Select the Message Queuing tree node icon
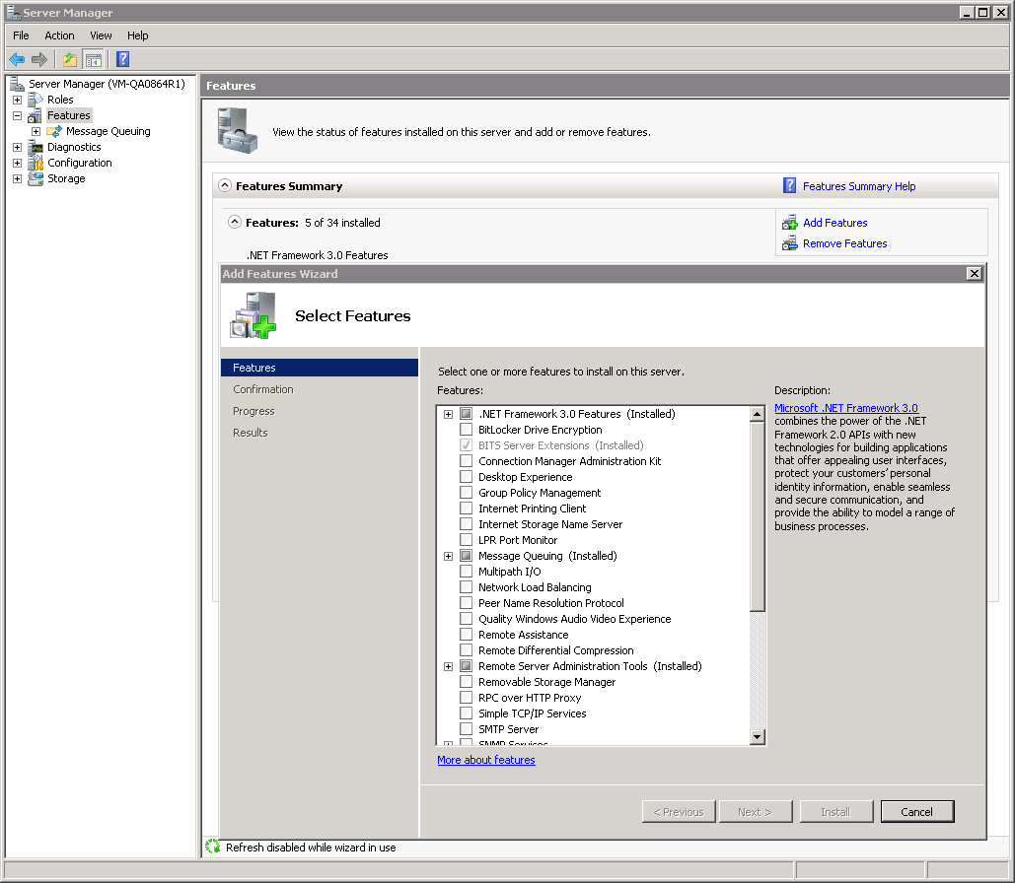 tap(55, 131)
